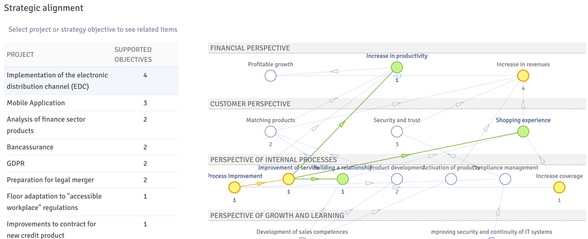
Task: Click the Product development node circle
Action: pos(397,179)
